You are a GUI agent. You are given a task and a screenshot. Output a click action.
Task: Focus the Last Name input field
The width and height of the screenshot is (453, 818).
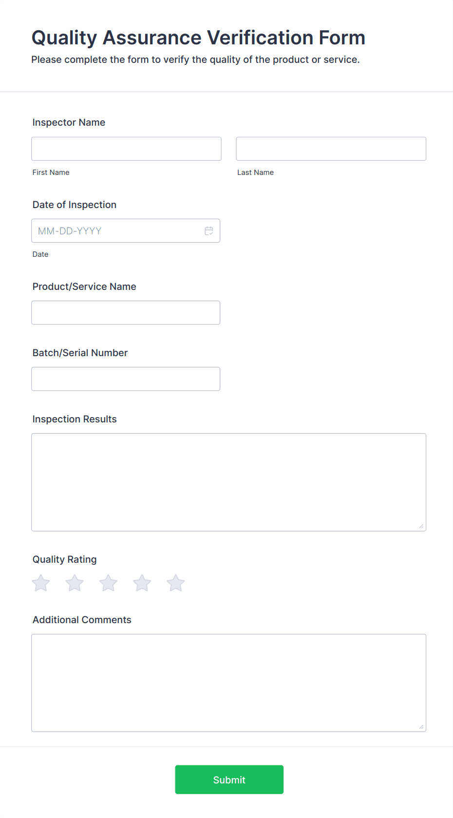[x=331, y=149]
